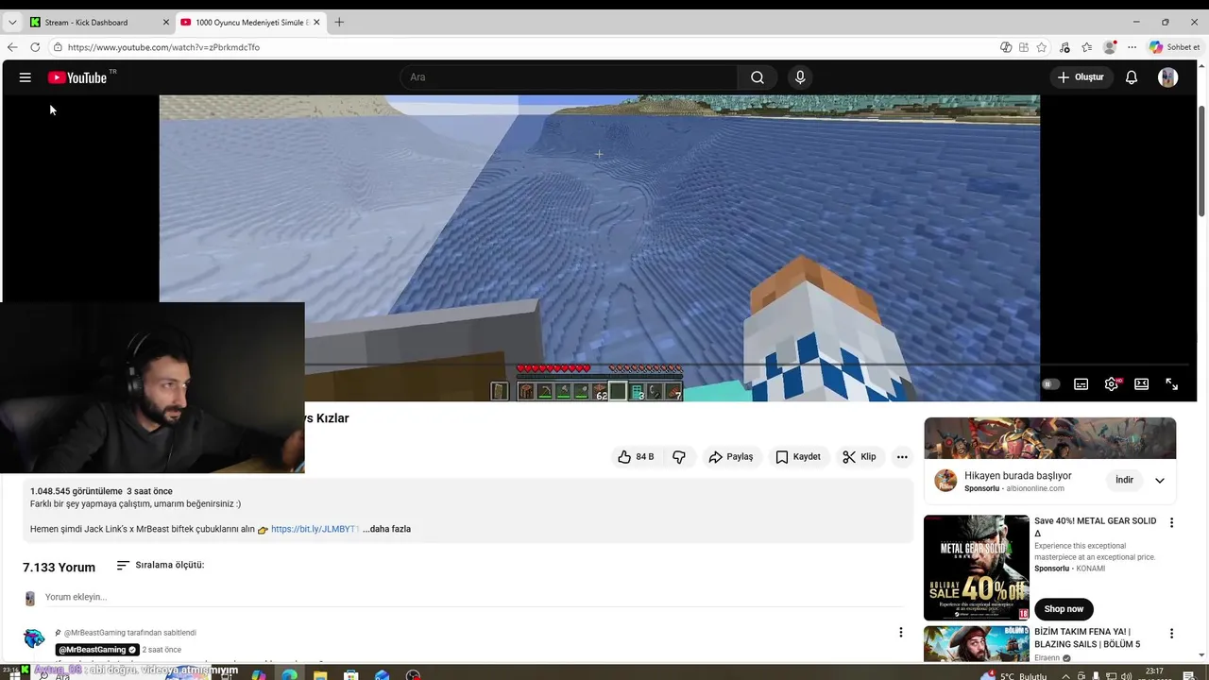
Task: Open the Edge favorites list icon
Action: (1086, 47)
